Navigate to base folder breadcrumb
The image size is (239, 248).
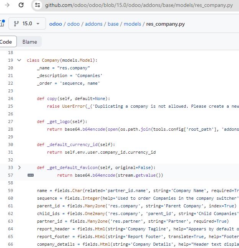click(113, 24)
